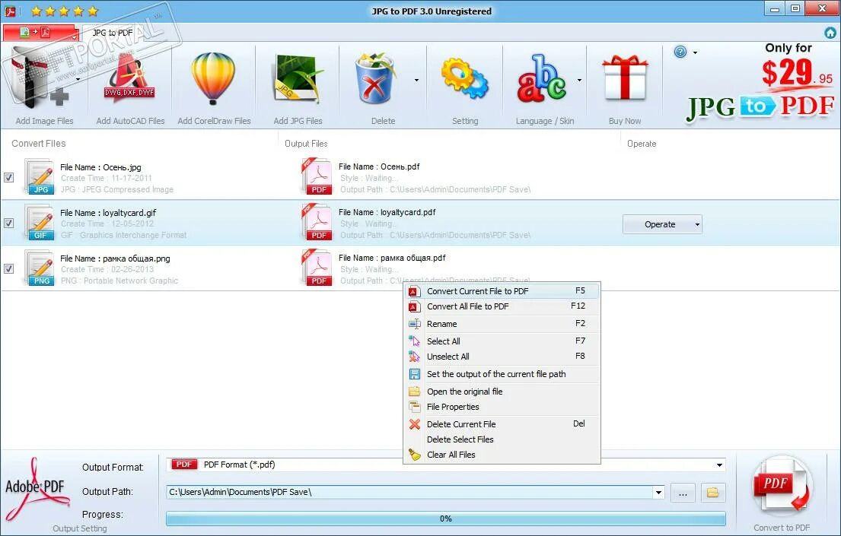The image size is (841, 536).
Task: Click the PDF icon beside рамка общая.pdf
Action: pyautogui.click(x=317, y=268)
